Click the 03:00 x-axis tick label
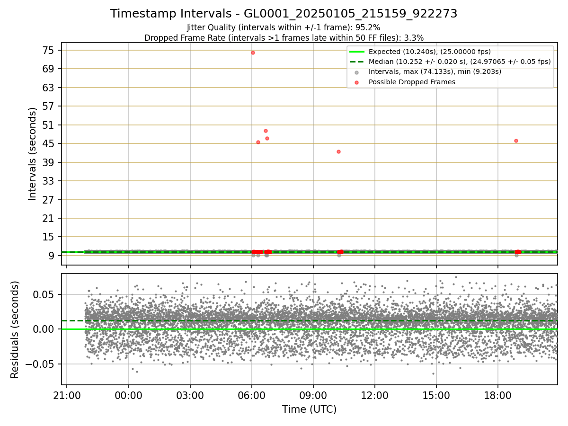 (190, 395)
